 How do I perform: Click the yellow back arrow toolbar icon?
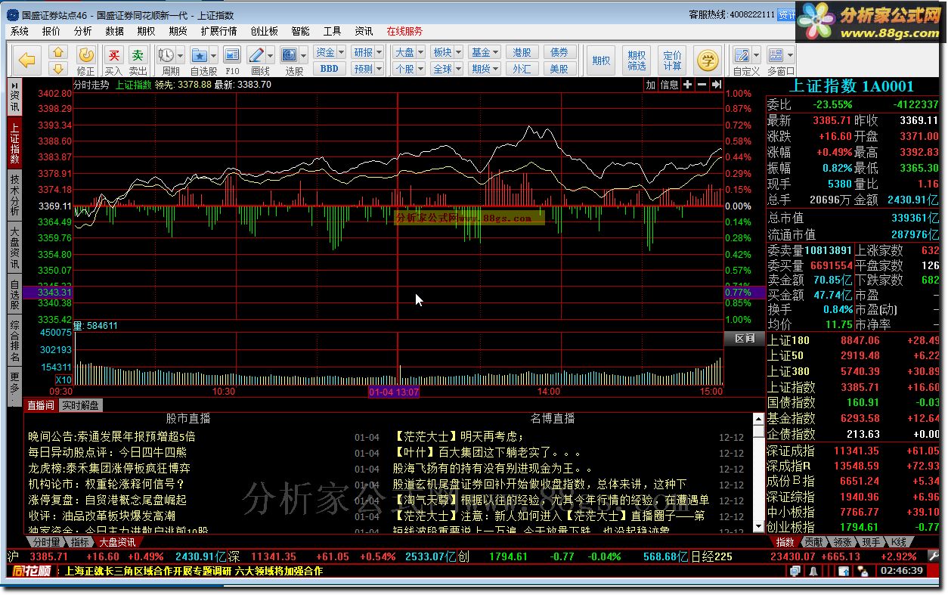[27, 60]
